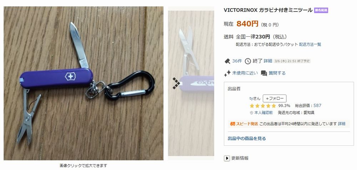The height and width of the screenshot is (170, 357).
Task: View the 36件 bid history link
Action: (x=237, y=61)
